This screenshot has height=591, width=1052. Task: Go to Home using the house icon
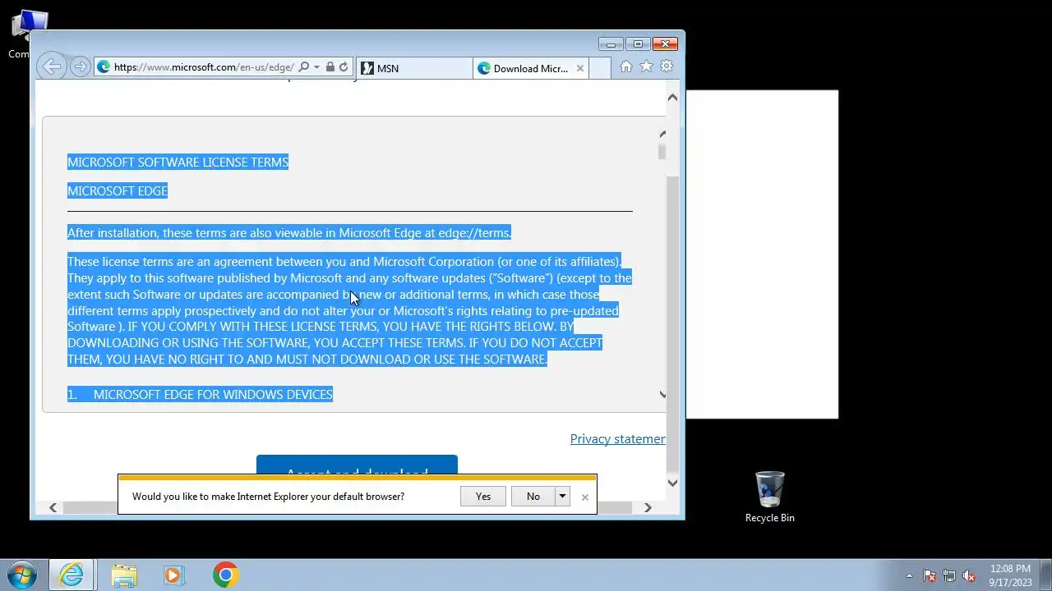tap(626, 66)
